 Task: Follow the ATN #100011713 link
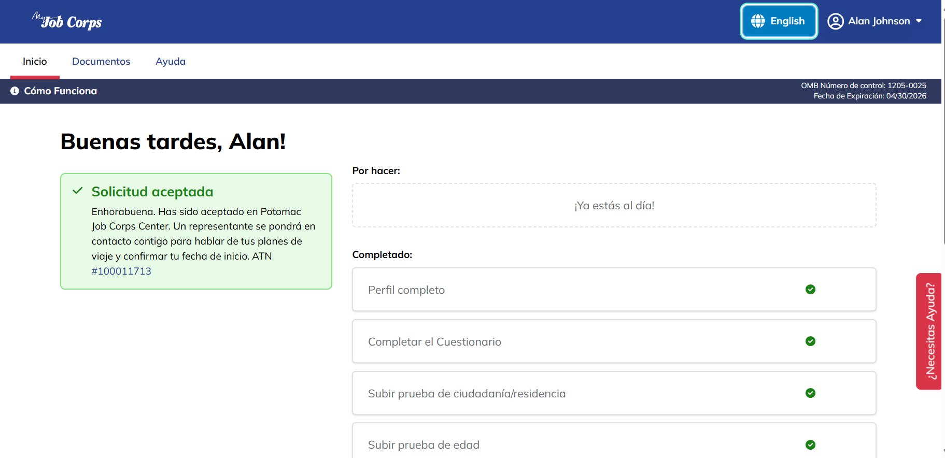pyautogui.click(x=121, y=271)
